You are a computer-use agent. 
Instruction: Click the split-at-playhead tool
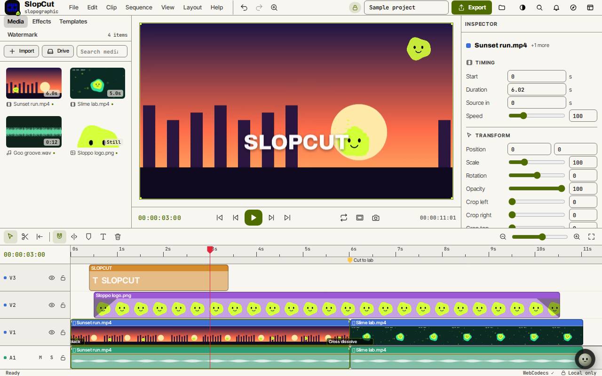tap(74, 236)
